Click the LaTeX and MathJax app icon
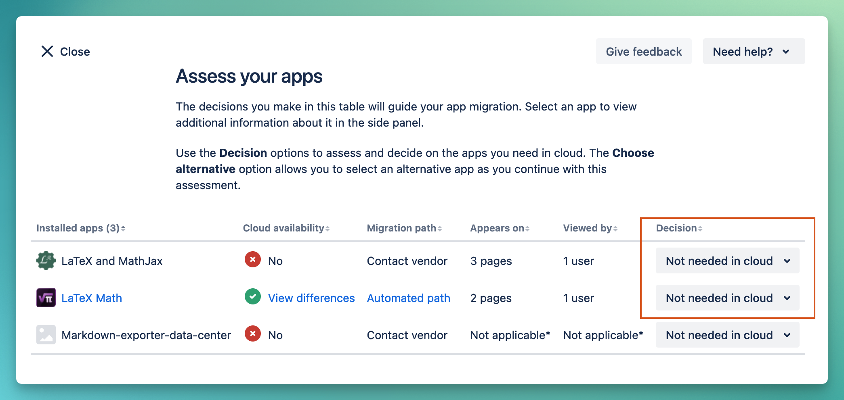 [x=46, y=260]
